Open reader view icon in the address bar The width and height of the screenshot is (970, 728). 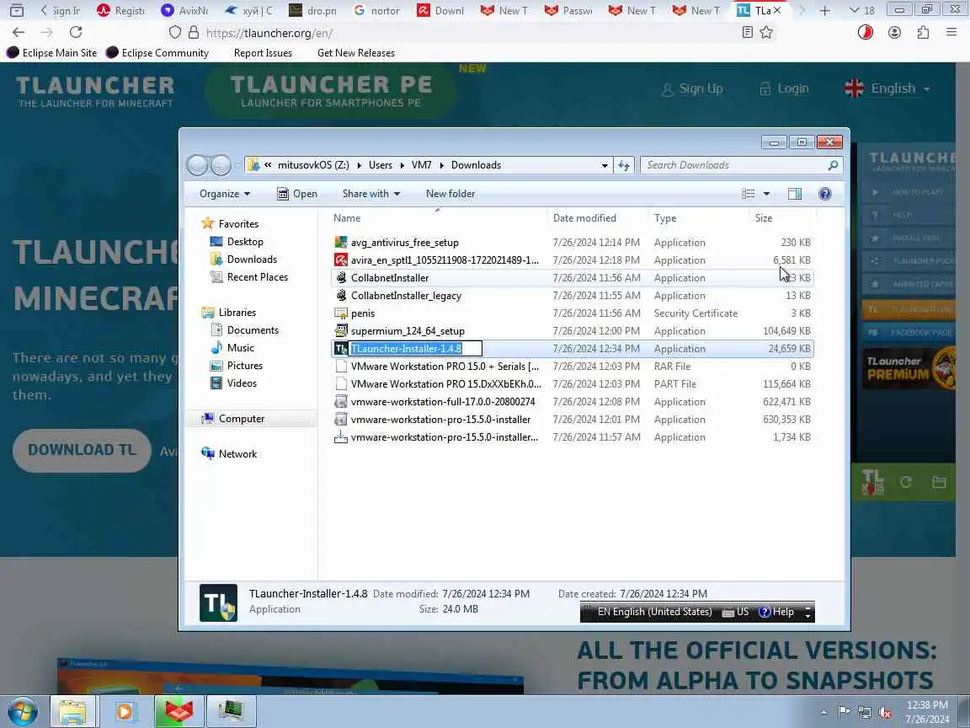pyautogui.click(x=748, y=32)
